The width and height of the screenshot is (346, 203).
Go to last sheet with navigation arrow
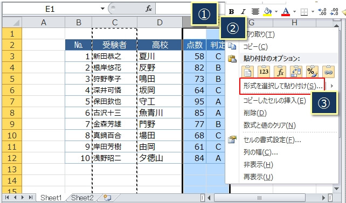pyautogui.click(x=31, y=197)
